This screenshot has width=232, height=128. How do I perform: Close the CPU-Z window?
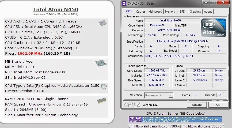(223, 2)
